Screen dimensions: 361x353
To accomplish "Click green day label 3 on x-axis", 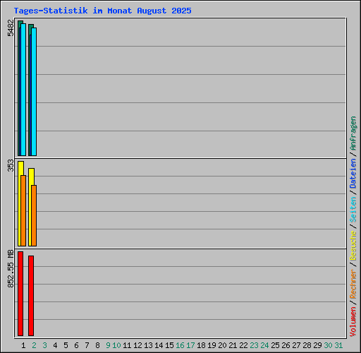I will 44,345.
